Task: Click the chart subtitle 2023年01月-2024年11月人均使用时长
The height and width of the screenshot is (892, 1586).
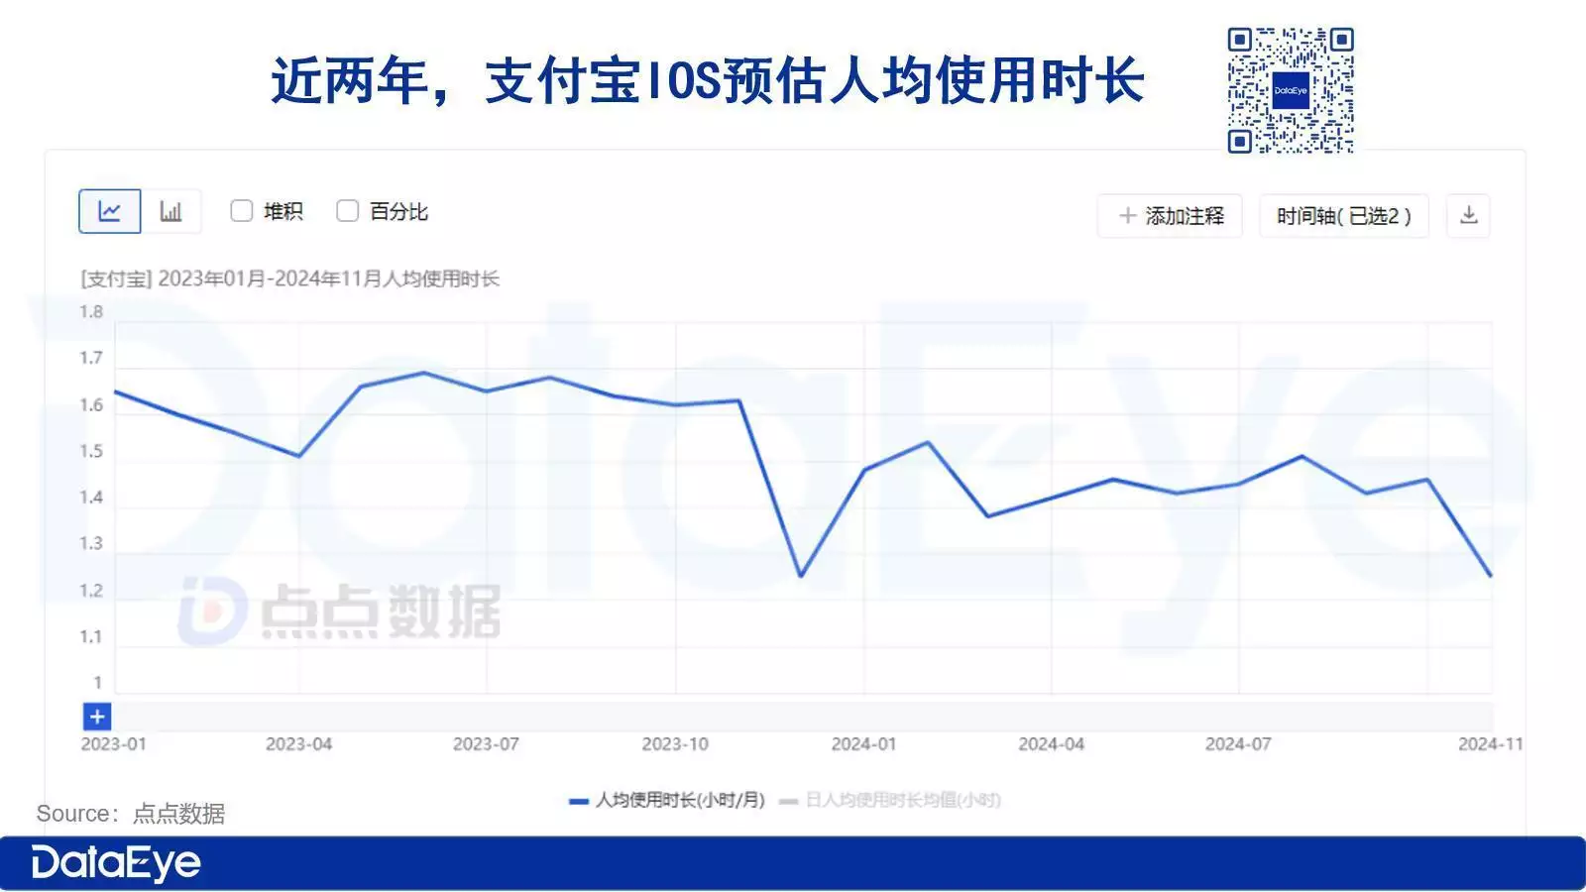Action: click(x=328, y=279)
